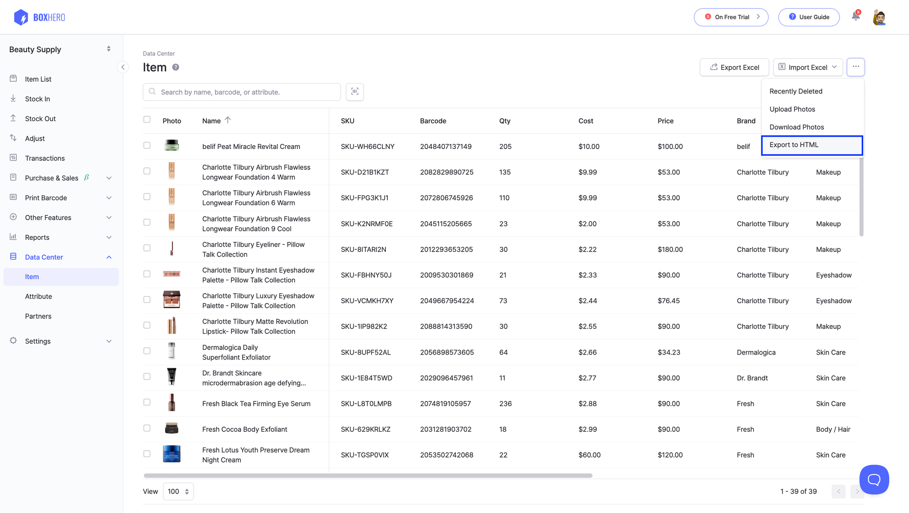Open the barcode scanner icon
This screenshot has width=909, height=513.
coord(355,92)
